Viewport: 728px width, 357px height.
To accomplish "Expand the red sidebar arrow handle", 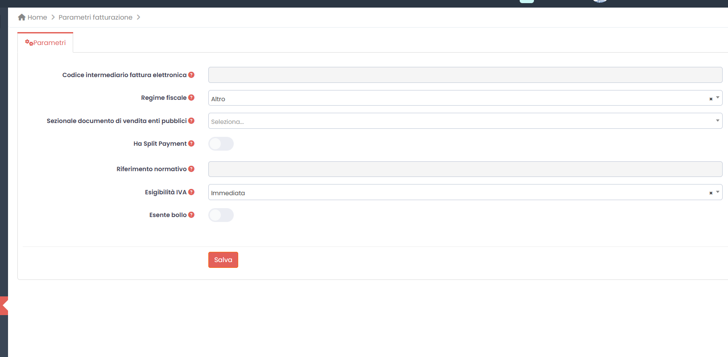I will pos(4,306).
